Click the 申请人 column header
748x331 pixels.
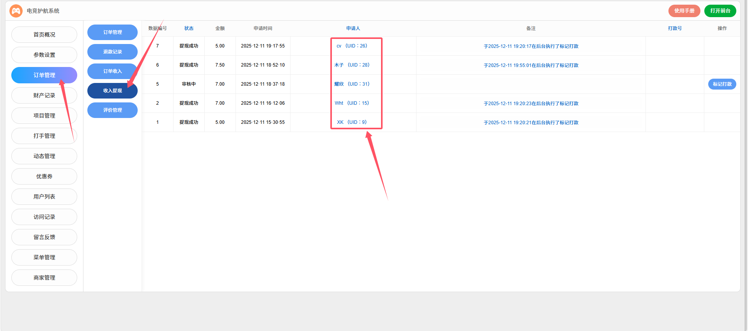tap(353, 28)
